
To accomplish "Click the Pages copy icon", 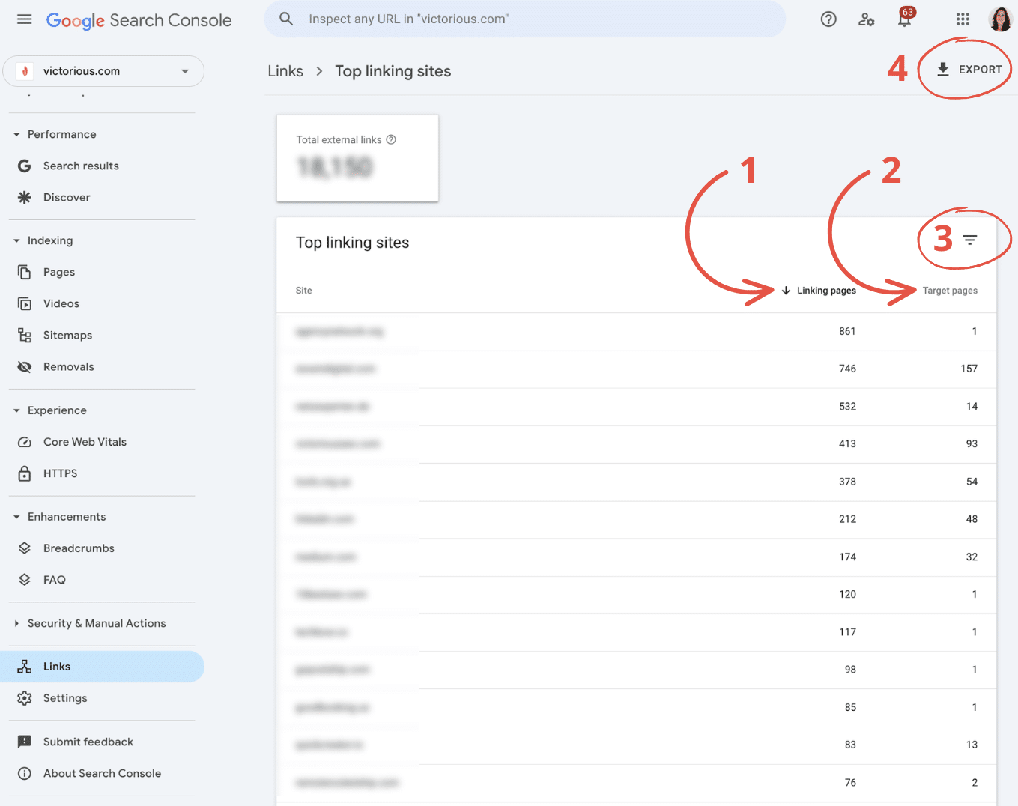I will tap(25, 272).
